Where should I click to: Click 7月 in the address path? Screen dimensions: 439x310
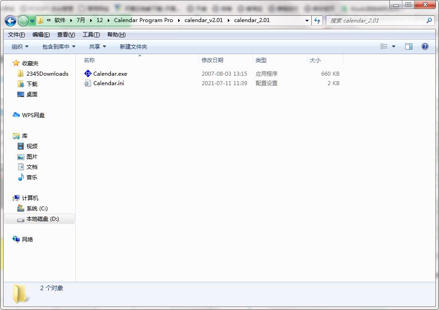click(x=81, y=20)
